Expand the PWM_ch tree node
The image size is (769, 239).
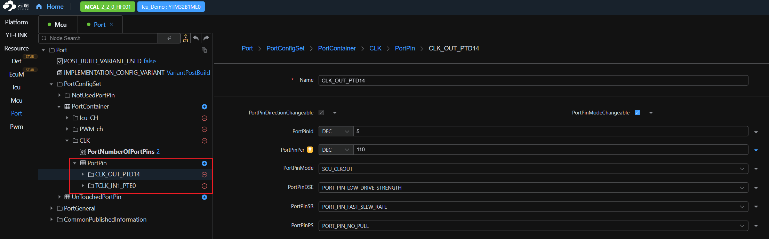coord(67,129)
